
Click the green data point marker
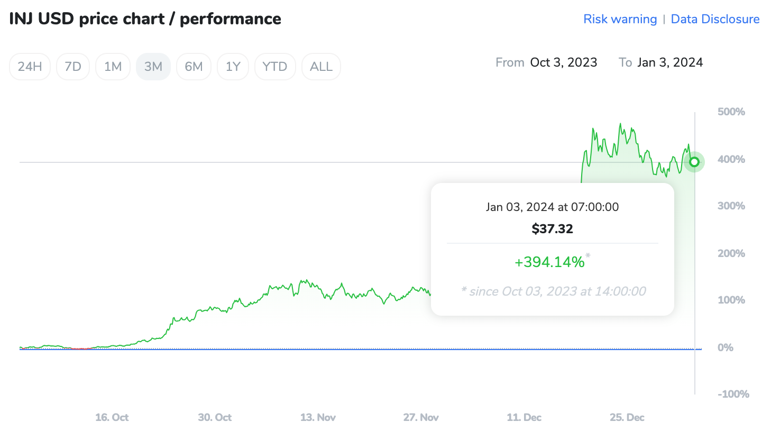(694, 162)
